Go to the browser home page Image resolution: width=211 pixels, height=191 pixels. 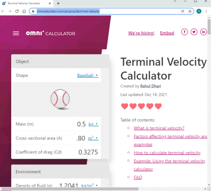pyautogui.click(x=24, y=11)
